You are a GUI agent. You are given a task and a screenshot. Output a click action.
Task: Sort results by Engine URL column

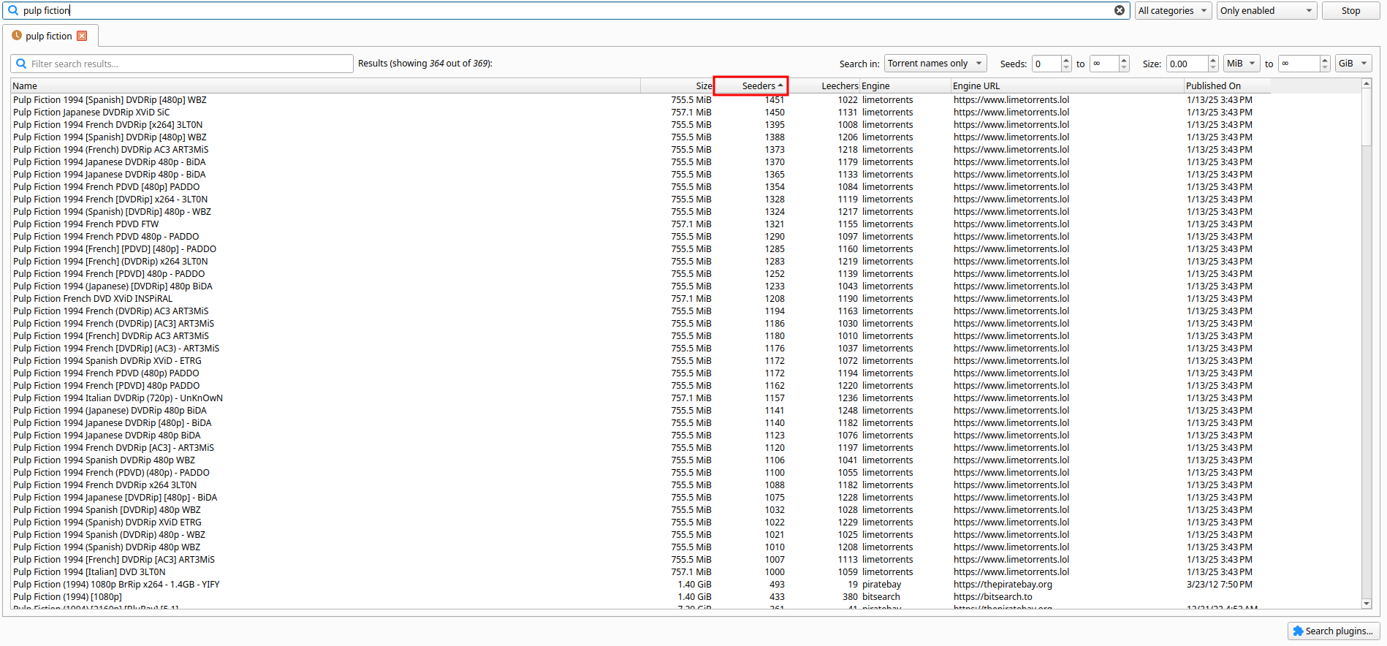pos(1068,85)
